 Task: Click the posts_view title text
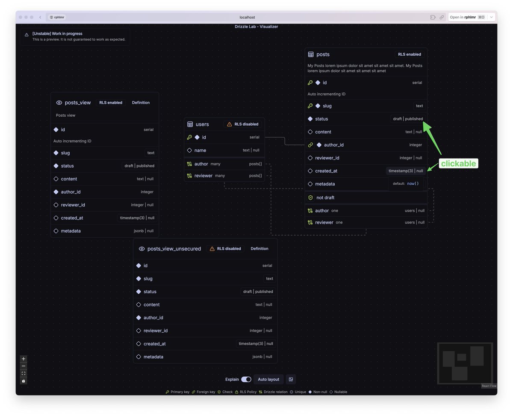click(x=78, y=103)
